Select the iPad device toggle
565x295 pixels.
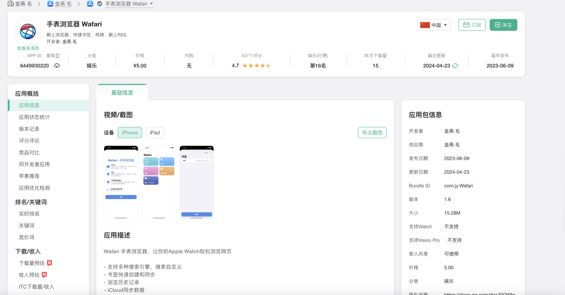[x=154, y=133]
